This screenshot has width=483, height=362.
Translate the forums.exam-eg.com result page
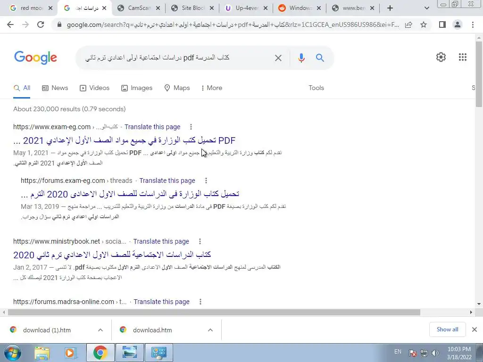coord(167,181)
